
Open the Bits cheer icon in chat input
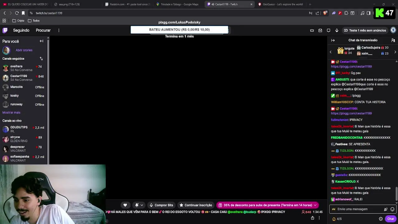(386, 209)
